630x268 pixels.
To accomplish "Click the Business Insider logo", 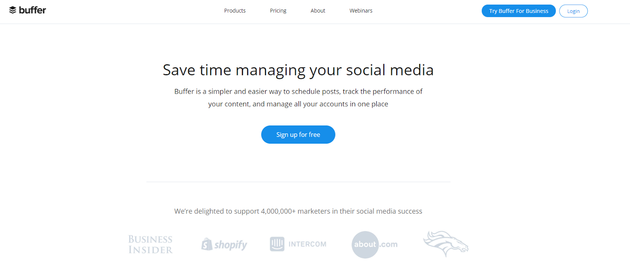I will 150,244.
